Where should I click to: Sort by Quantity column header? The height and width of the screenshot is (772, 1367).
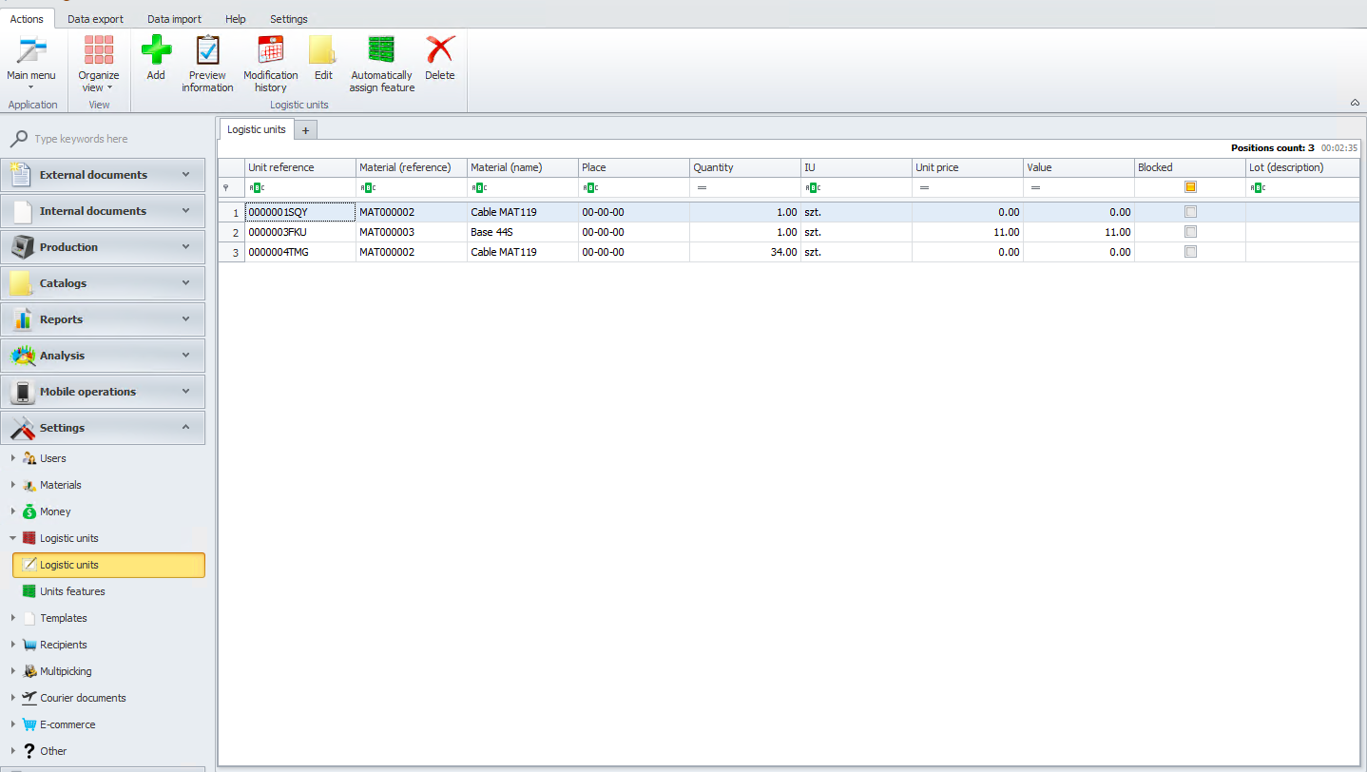click(745, 167)
